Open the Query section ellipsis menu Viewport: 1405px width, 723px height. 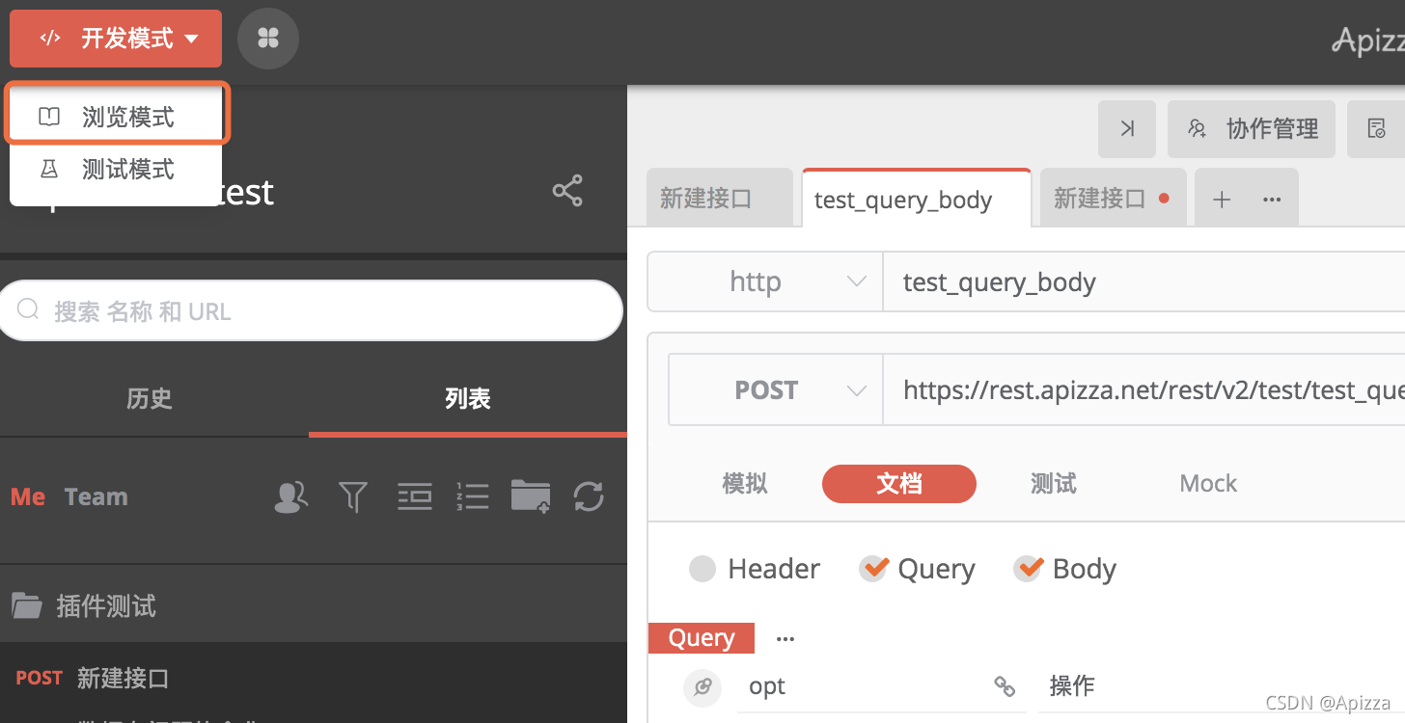785,638
